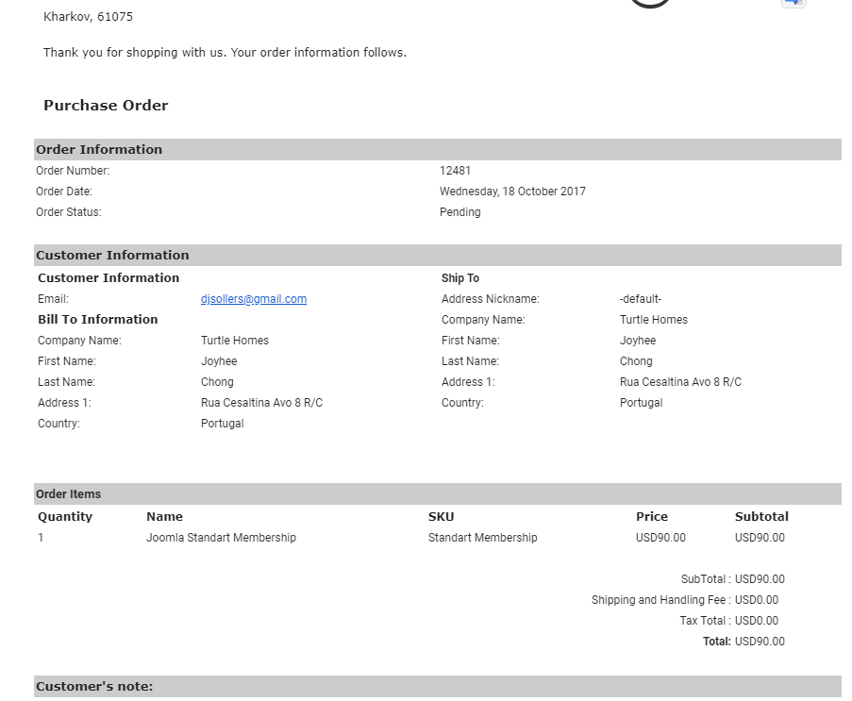Click the "SubTotal :" summary label

pyautogui.click(x=706, y=579)
